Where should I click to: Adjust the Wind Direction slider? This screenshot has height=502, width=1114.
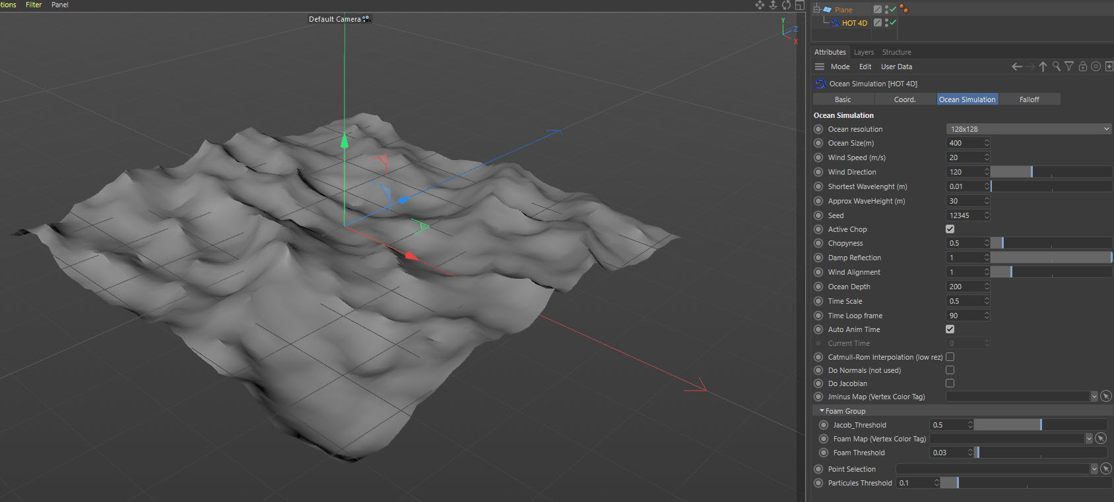(1051, 172)
